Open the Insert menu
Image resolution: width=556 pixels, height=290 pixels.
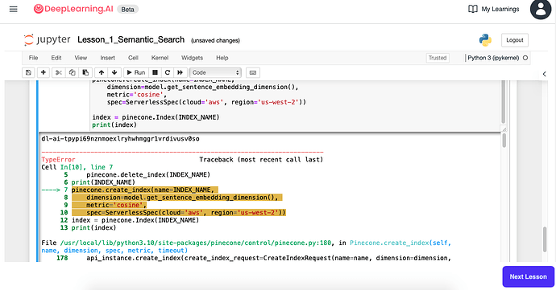pyautogui.click(x=107, y=58)
